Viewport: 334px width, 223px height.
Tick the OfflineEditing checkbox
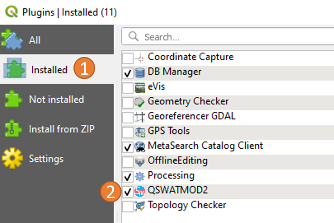tap(128, 162)
